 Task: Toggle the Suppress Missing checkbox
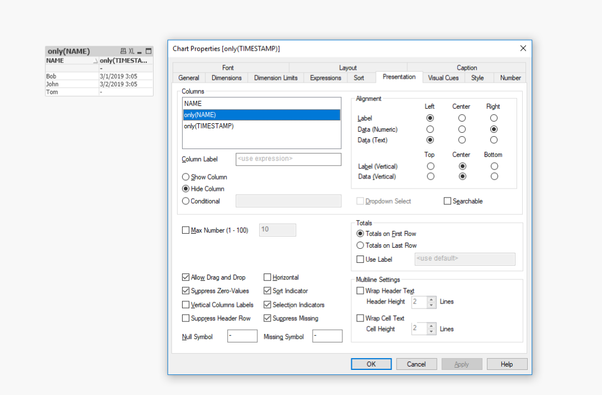[267, 319]
